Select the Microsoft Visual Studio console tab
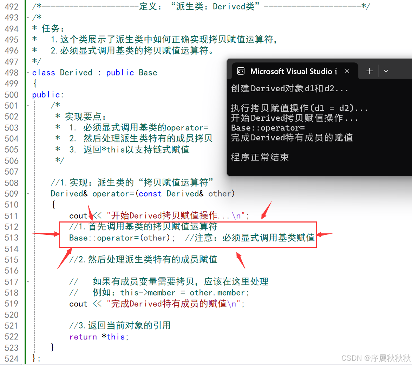The height and width of the screenshot is (365, 412). pyautogui.click(x=295, y=71)
